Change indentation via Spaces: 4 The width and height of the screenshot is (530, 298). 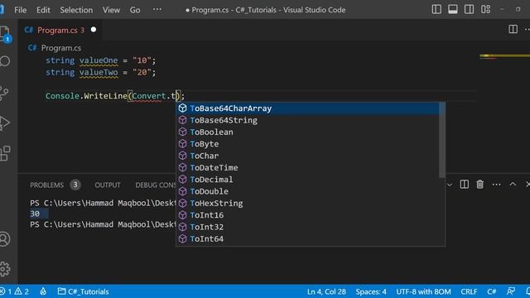371,291
